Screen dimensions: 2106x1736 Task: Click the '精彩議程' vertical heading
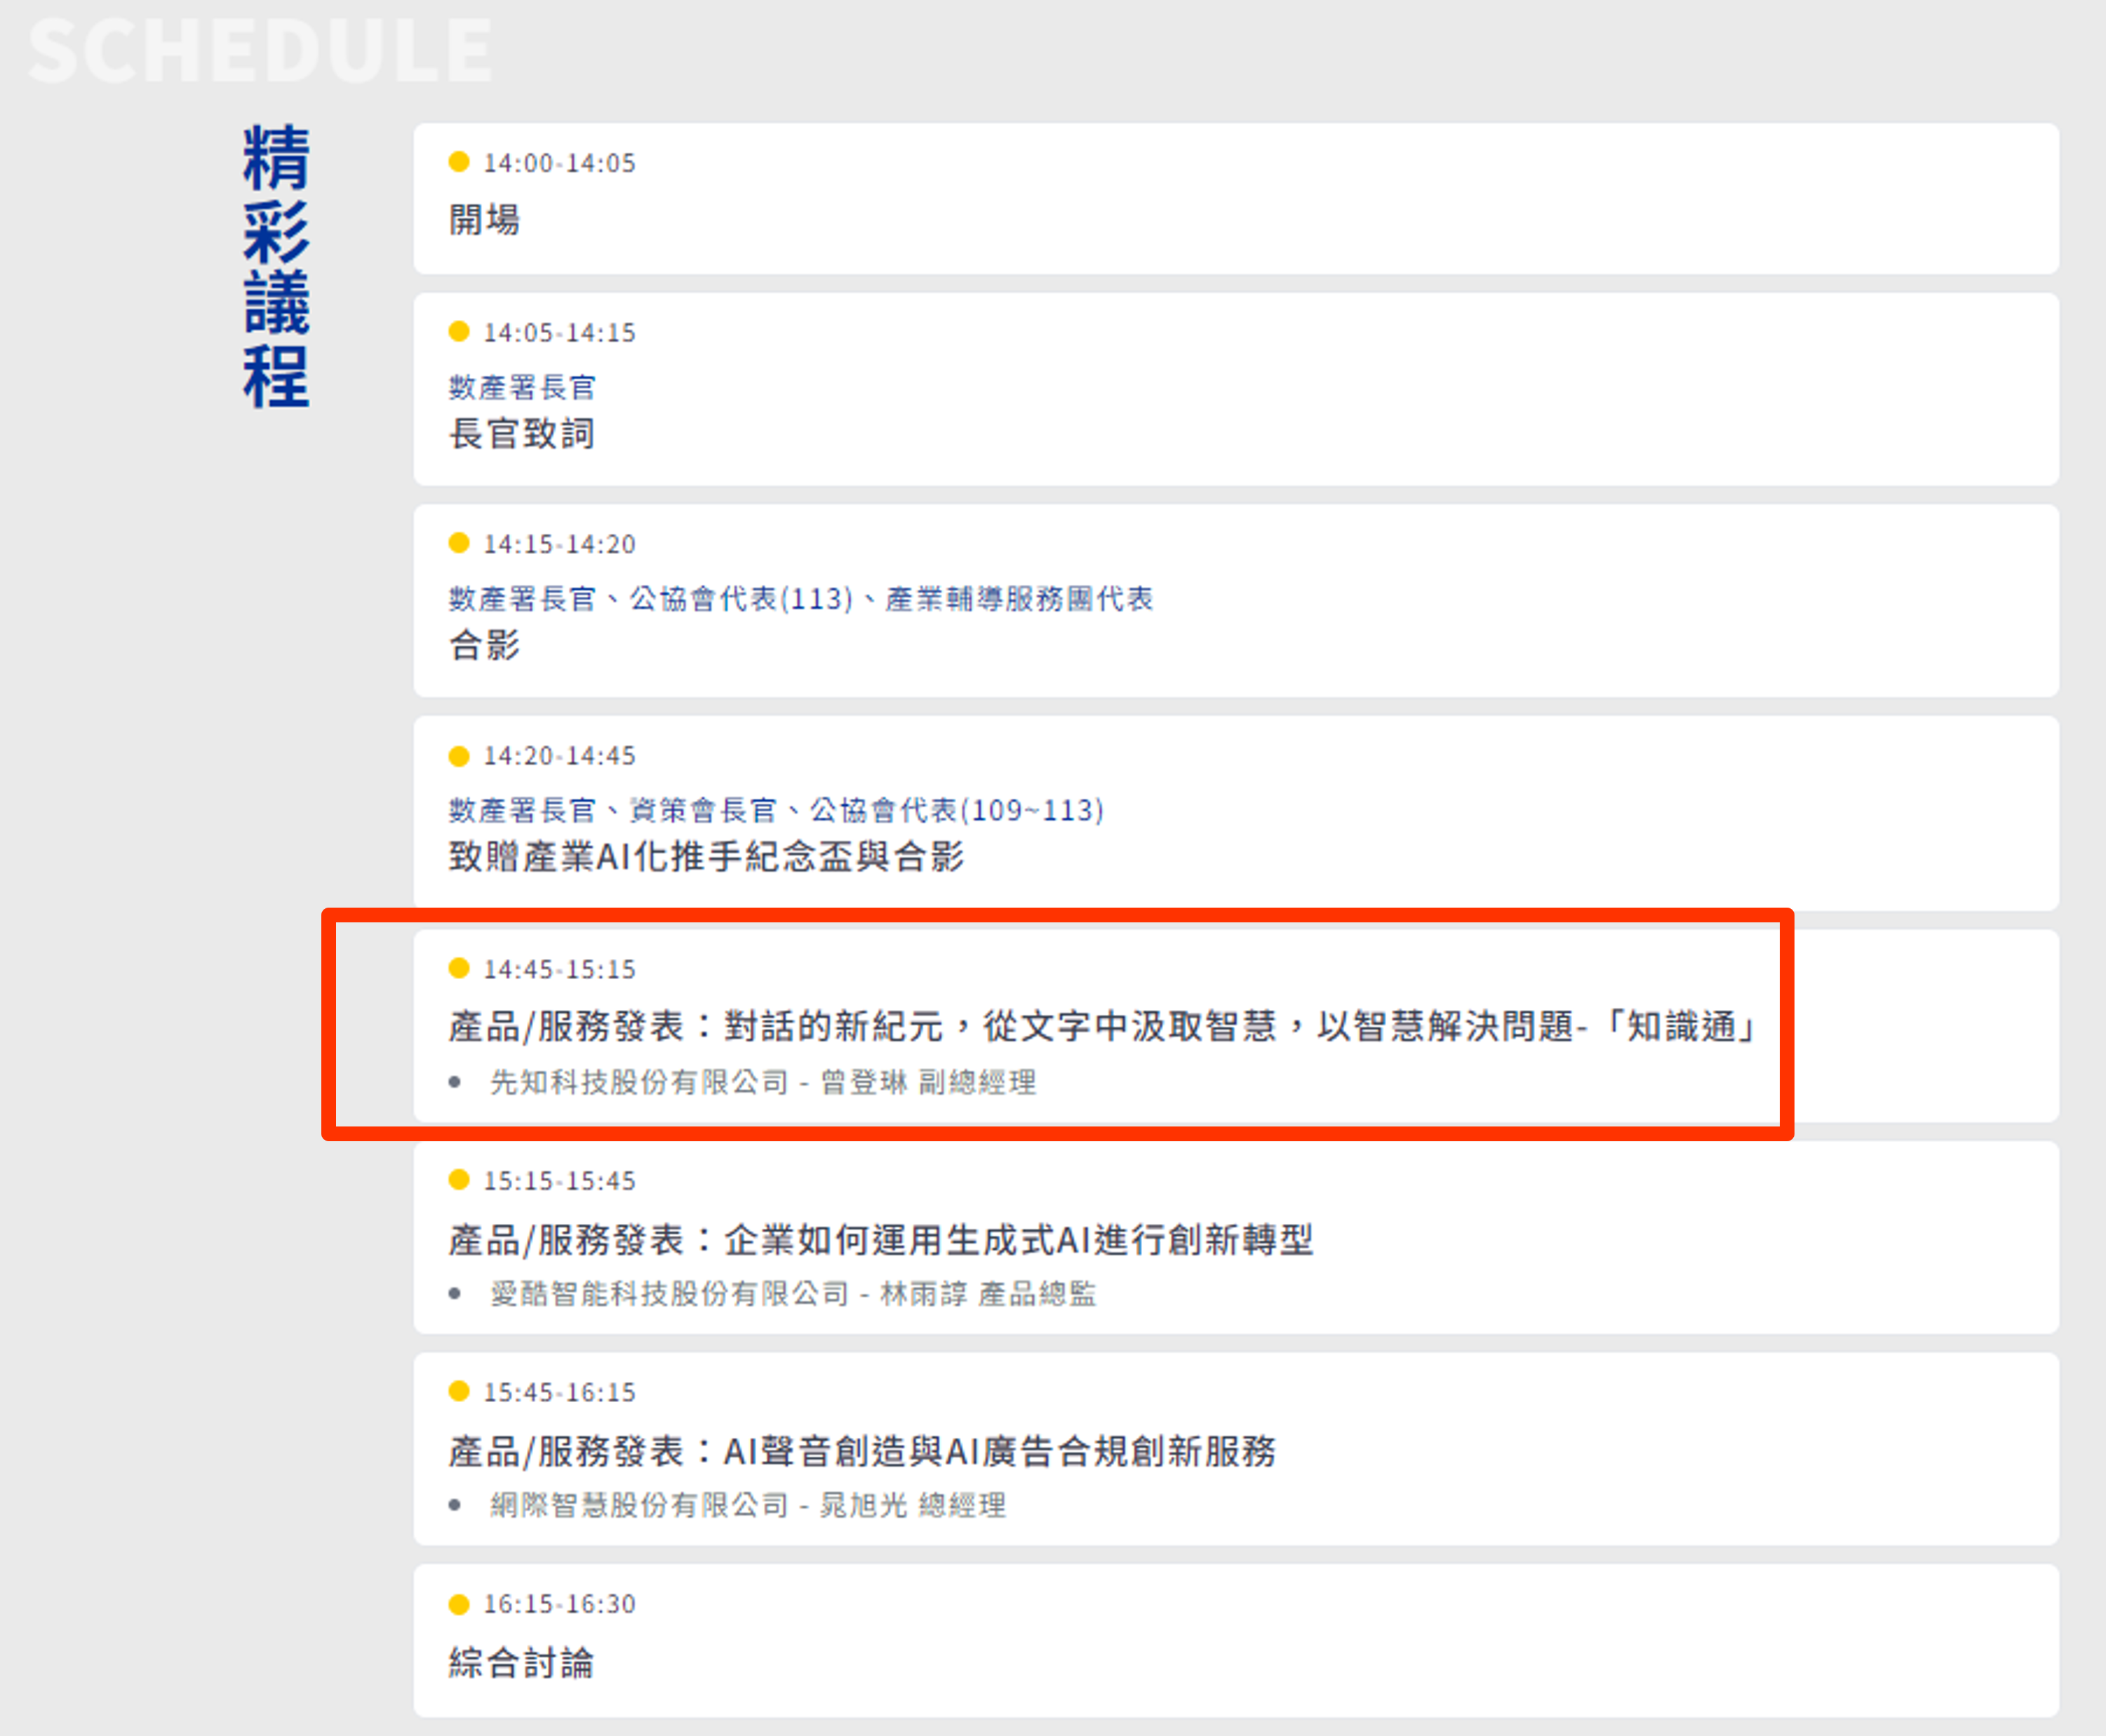[277, 266]
